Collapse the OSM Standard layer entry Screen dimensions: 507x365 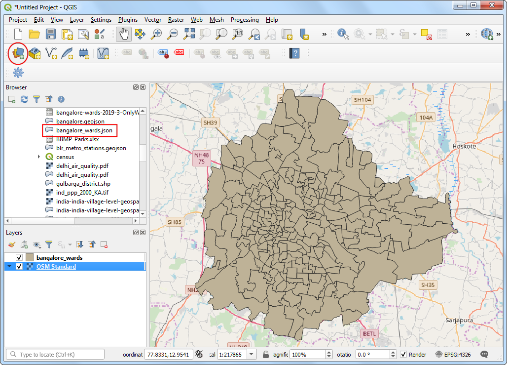point(9,266)
